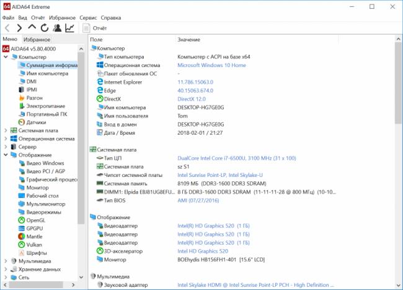Select the DESKTOP-HG7GE0G computer name value
Image resolution: width=403 pixels, height=290 pixels.
pyautogui.click(x=201, y=107)
